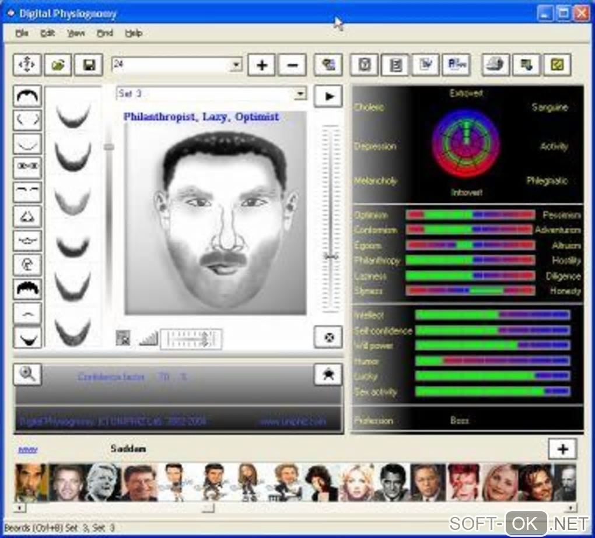Image resolution: width=595 pixels, height=538 pixels.
Task: Click the temperament color wheel
Action: (x=466, y=144)
